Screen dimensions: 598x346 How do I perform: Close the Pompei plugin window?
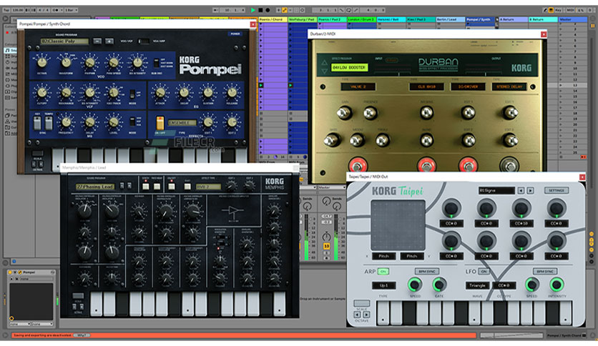(253, 24)
